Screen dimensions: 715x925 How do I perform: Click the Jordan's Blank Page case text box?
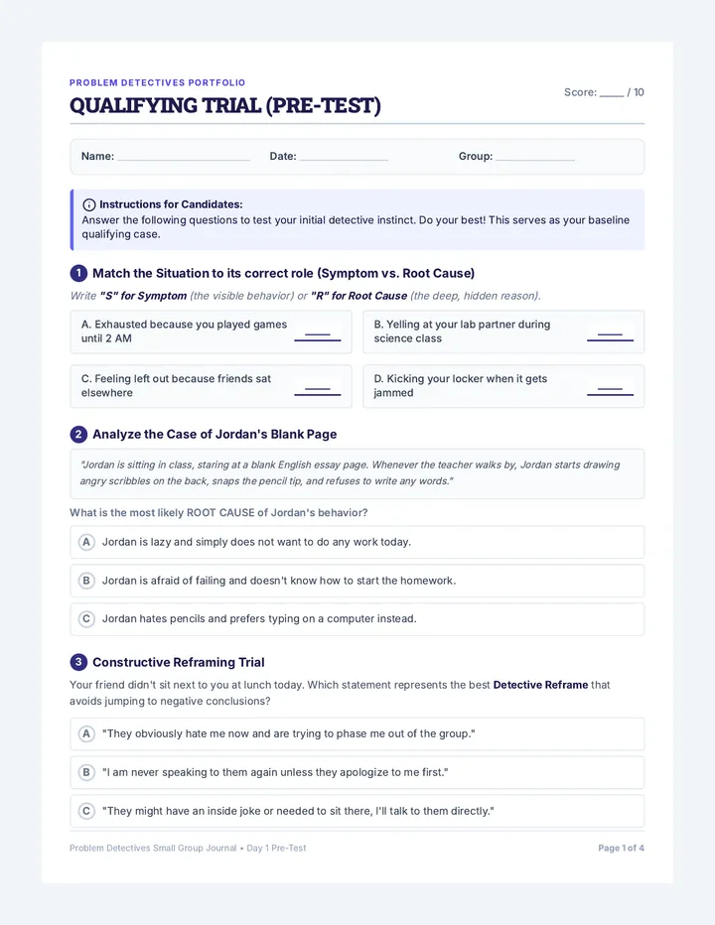[x=357, y=473]
